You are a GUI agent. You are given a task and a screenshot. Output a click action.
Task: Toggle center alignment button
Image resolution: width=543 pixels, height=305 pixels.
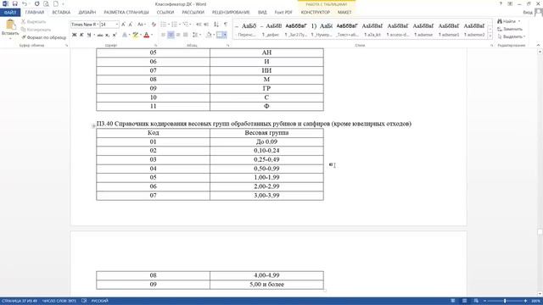click(171, 35)
